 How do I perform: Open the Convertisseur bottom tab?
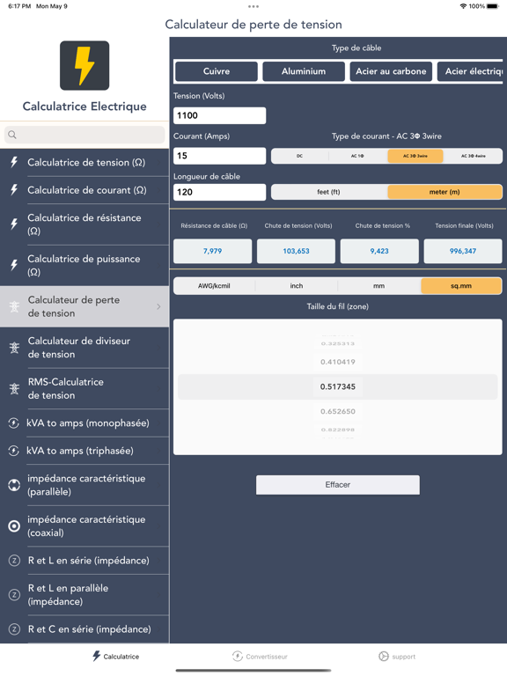coord(260,656)
